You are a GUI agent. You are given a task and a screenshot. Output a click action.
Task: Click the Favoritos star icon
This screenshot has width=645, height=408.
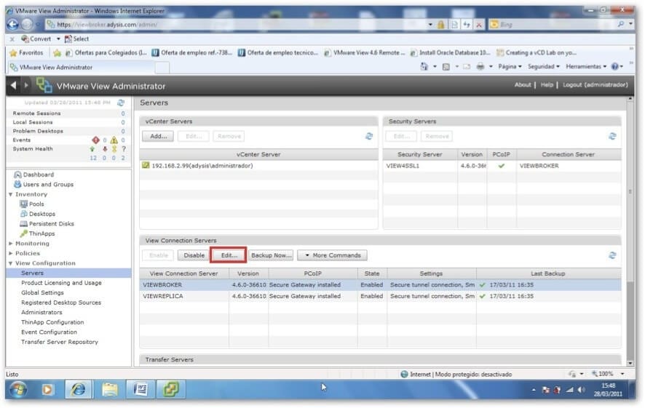(x=13, y=53)
